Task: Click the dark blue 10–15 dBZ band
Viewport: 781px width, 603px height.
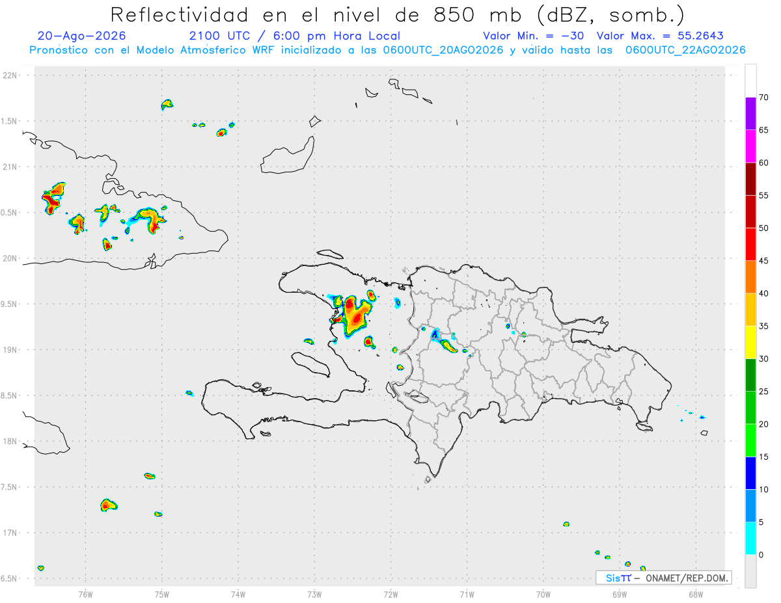Action: tap(750, 473)
